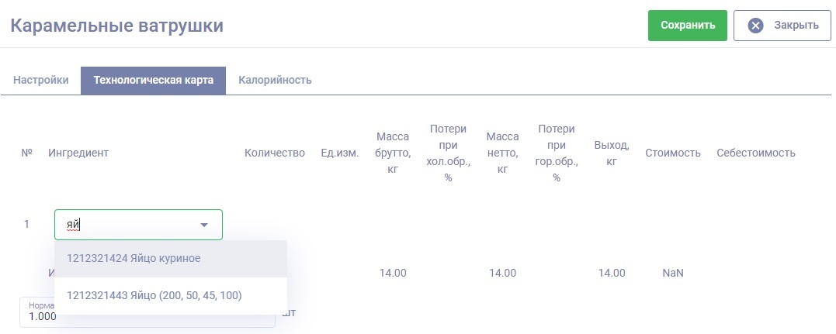Click the Закрыть button label
This screenshot has height=334, width=836.
(796, 26)
